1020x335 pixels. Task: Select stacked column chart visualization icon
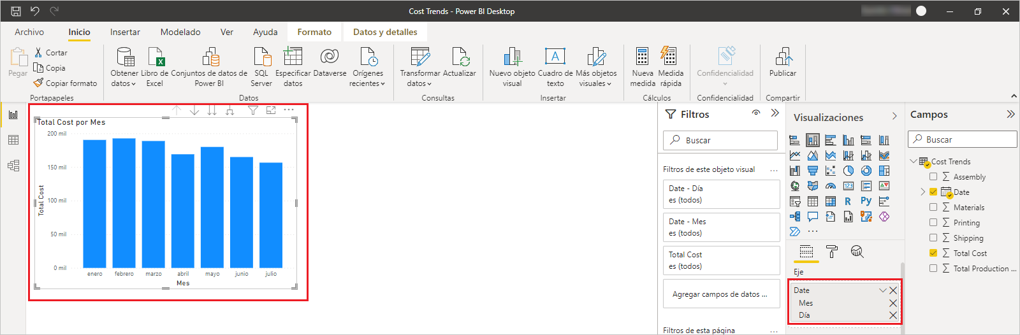(x=813, y=140)
